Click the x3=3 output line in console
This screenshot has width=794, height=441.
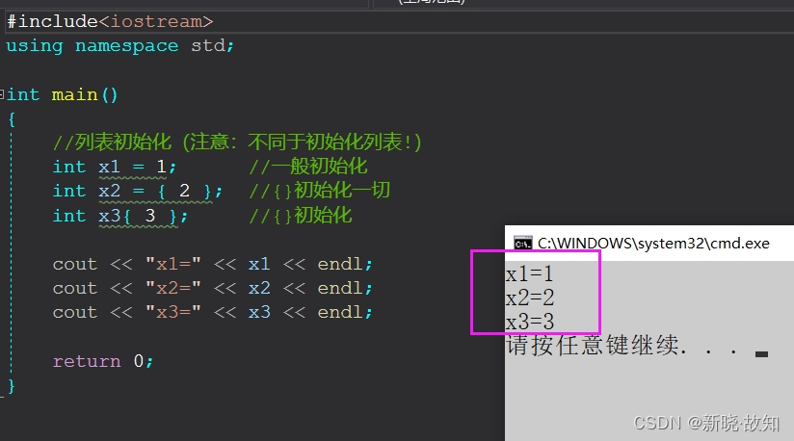click(x=530, y=323)
